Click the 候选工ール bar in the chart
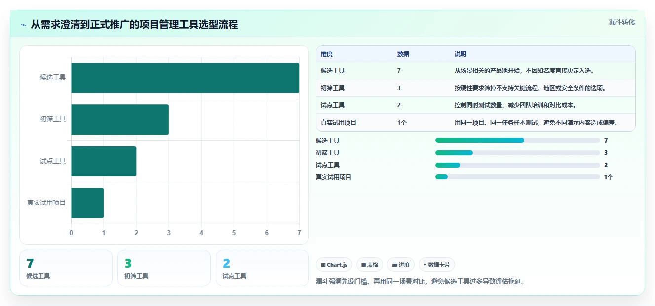 pos(185,78)
